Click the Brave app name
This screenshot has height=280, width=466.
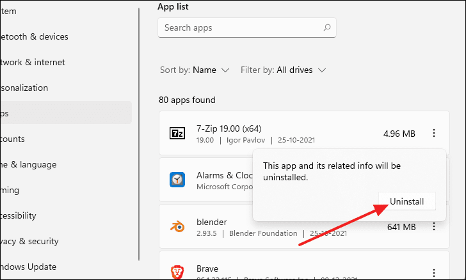coord(207,268)
